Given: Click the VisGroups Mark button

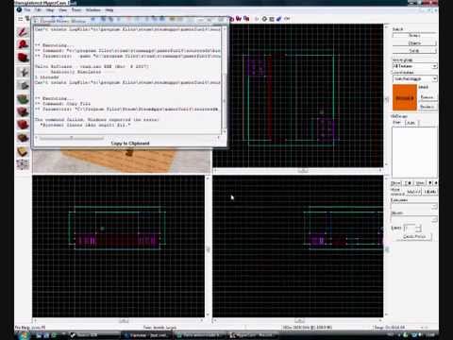Looking at the screenshot, I should tap(420, 183).
